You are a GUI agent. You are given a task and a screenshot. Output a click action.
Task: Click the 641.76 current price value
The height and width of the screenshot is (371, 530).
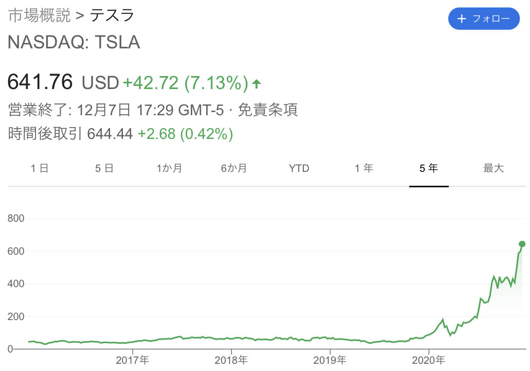pyautogui.click(x=40, y=82)
